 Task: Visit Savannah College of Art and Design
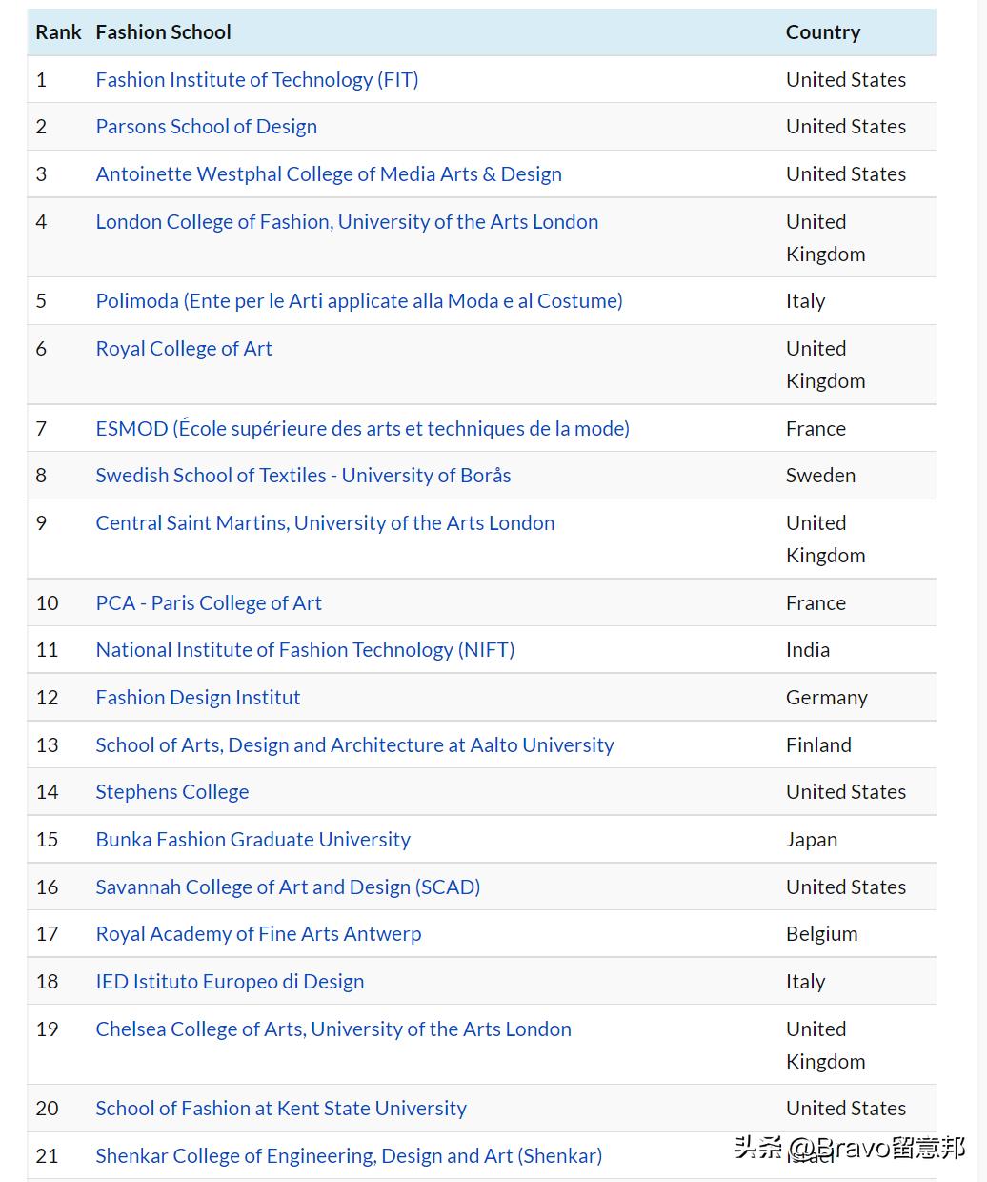point(288,887)
